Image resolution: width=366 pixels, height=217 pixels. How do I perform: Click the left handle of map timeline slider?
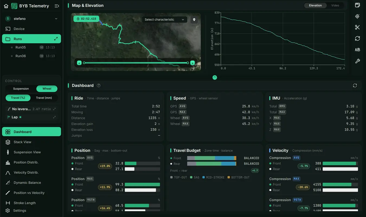[x=84, y=63]
